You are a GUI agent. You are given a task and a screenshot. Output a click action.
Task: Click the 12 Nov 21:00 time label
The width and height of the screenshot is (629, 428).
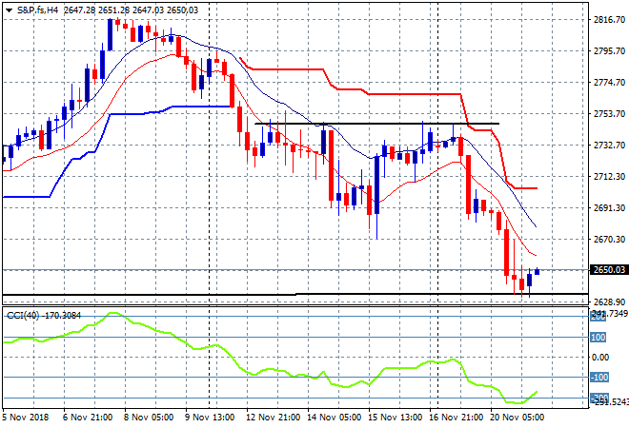273,418
